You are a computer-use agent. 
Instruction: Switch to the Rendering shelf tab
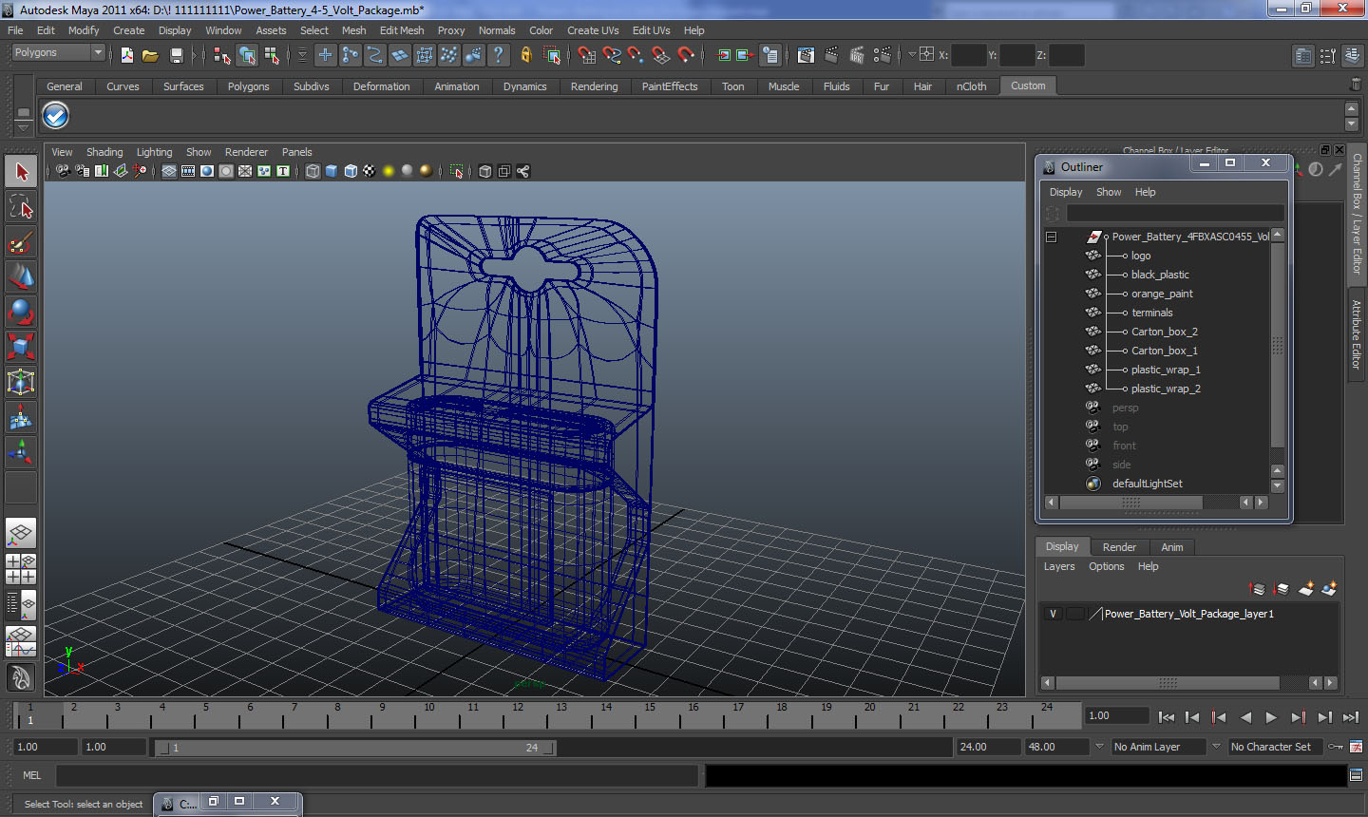(x=594, y=86)
